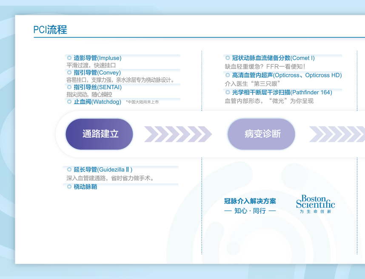The width and height of the screenshot is (365, 279).
Task: Click the 冠脉介入解决方案 slogan
Action: [250, 201]
